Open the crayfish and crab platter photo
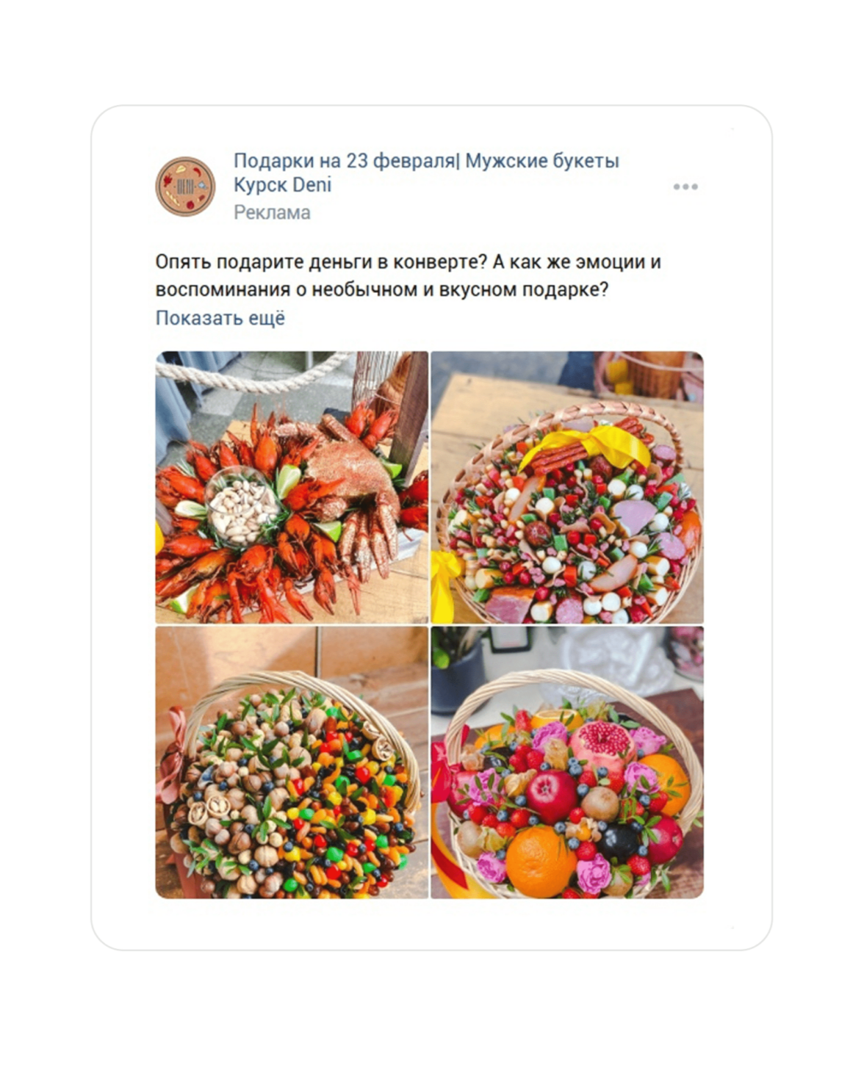 [x=292, y=488]
